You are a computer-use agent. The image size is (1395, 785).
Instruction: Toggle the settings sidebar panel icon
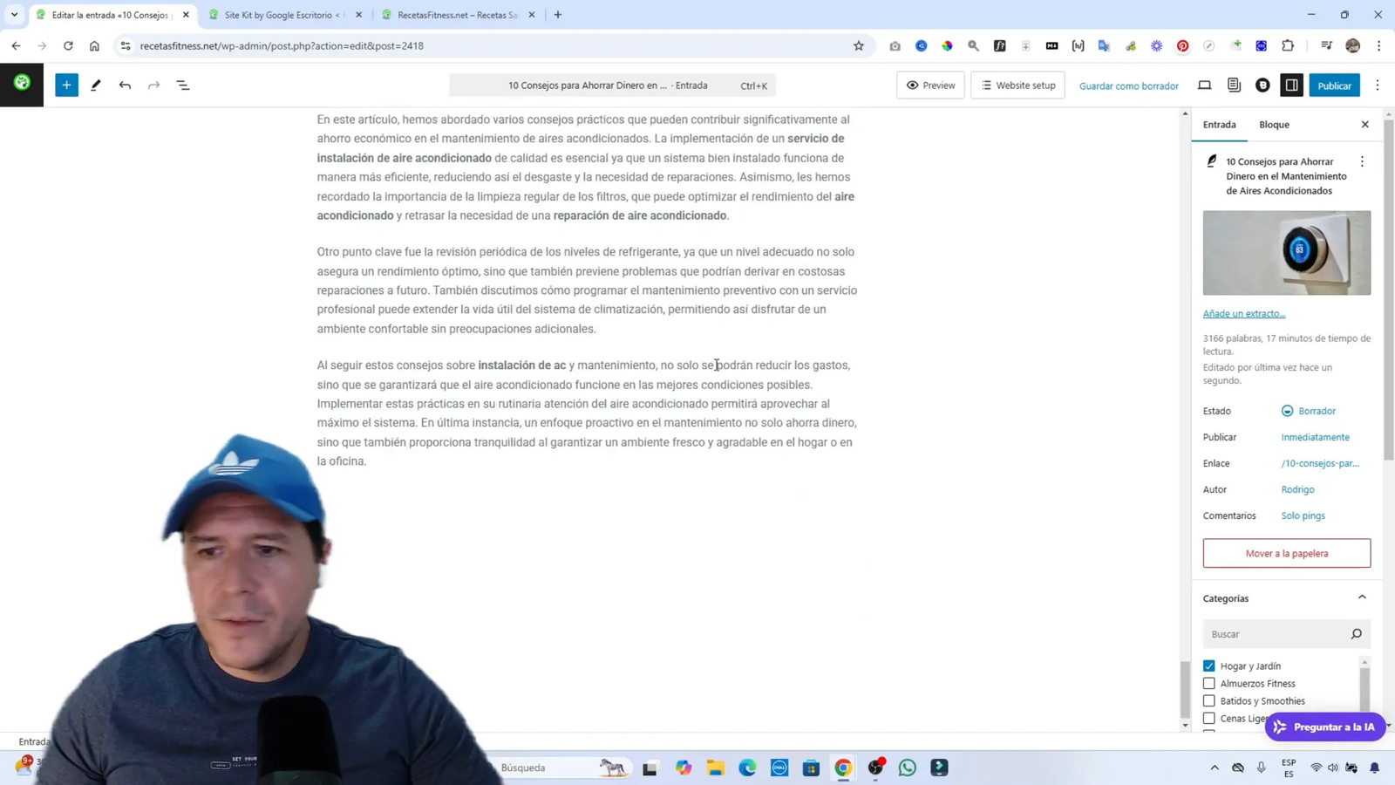1291,85
